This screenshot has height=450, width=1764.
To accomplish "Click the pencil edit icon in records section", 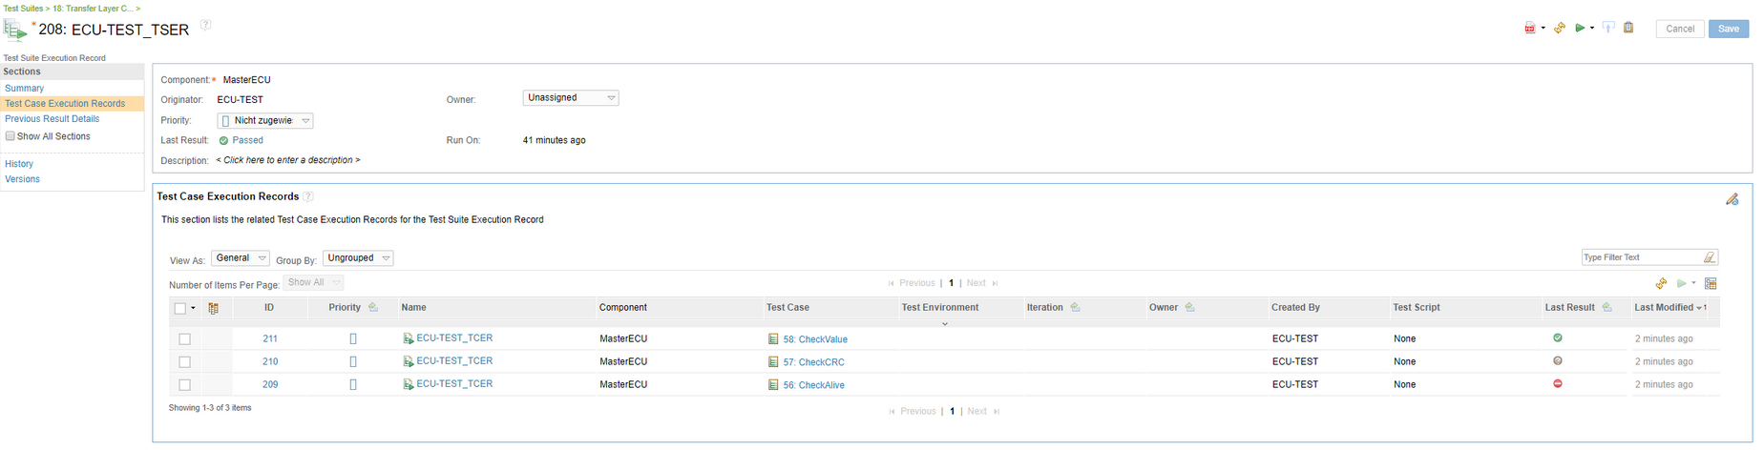I will pyautogui.click(x=1732, y=199).
